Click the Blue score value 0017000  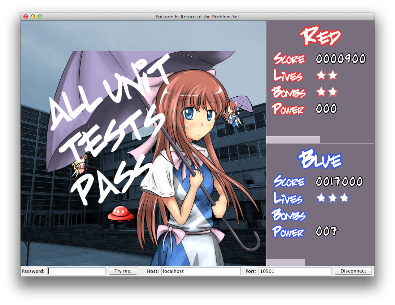(339, 181)
